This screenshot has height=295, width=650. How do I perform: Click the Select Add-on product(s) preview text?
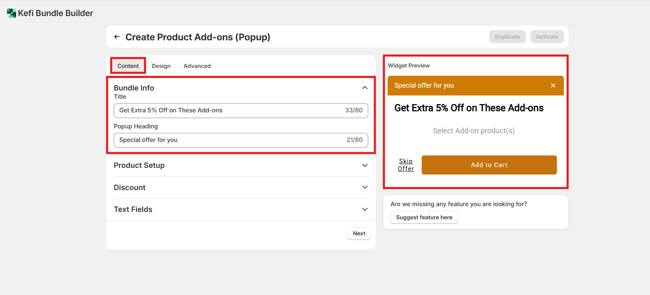coord(473,131)
